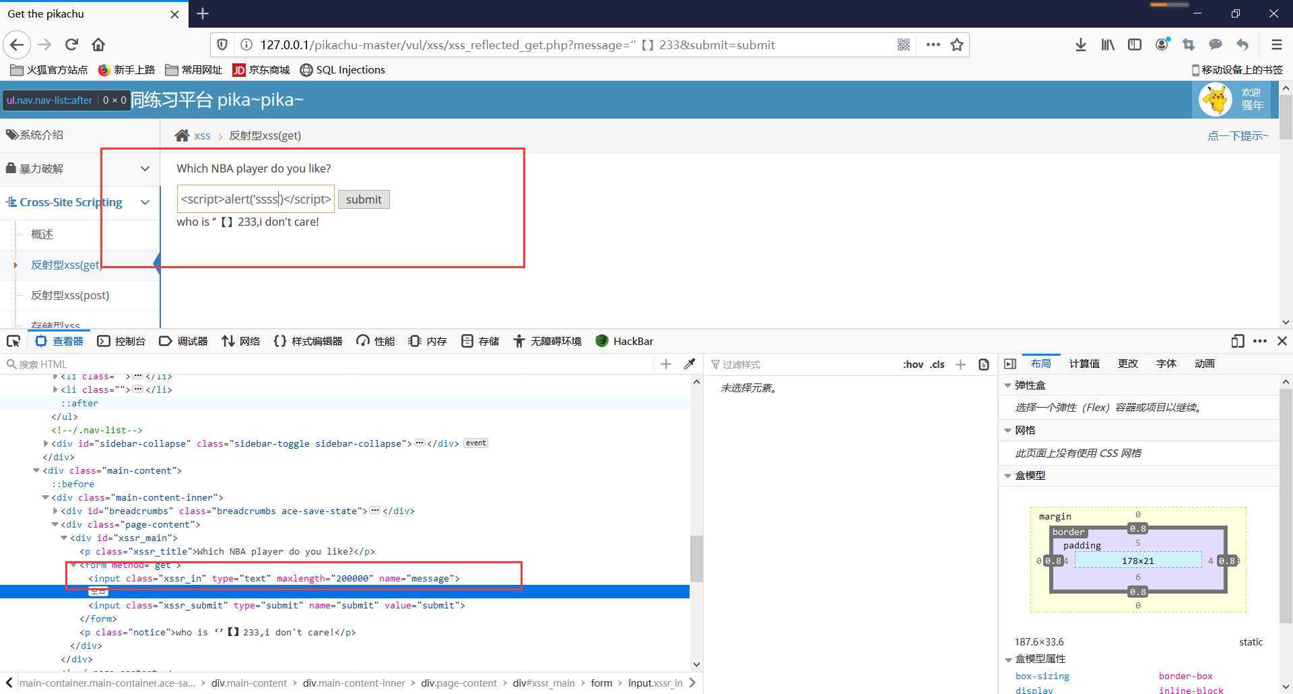Select the 字体 fonts sidebar tab

point(1166,364)
